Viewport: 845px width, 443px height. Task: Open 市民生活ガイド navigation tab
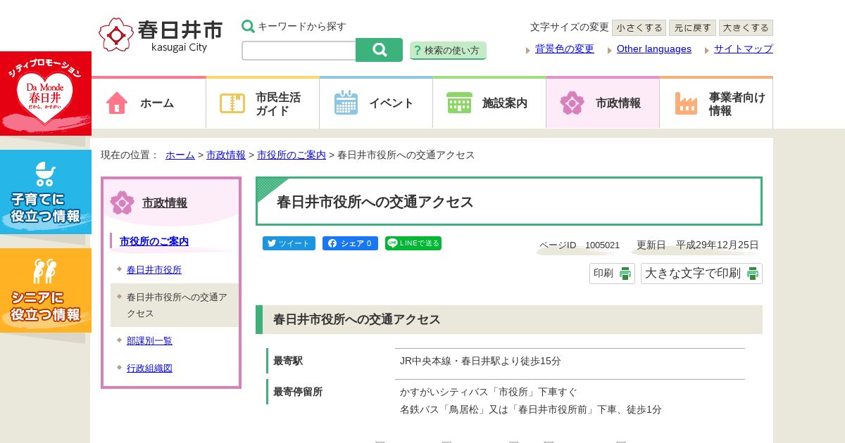tap(263, 103)
